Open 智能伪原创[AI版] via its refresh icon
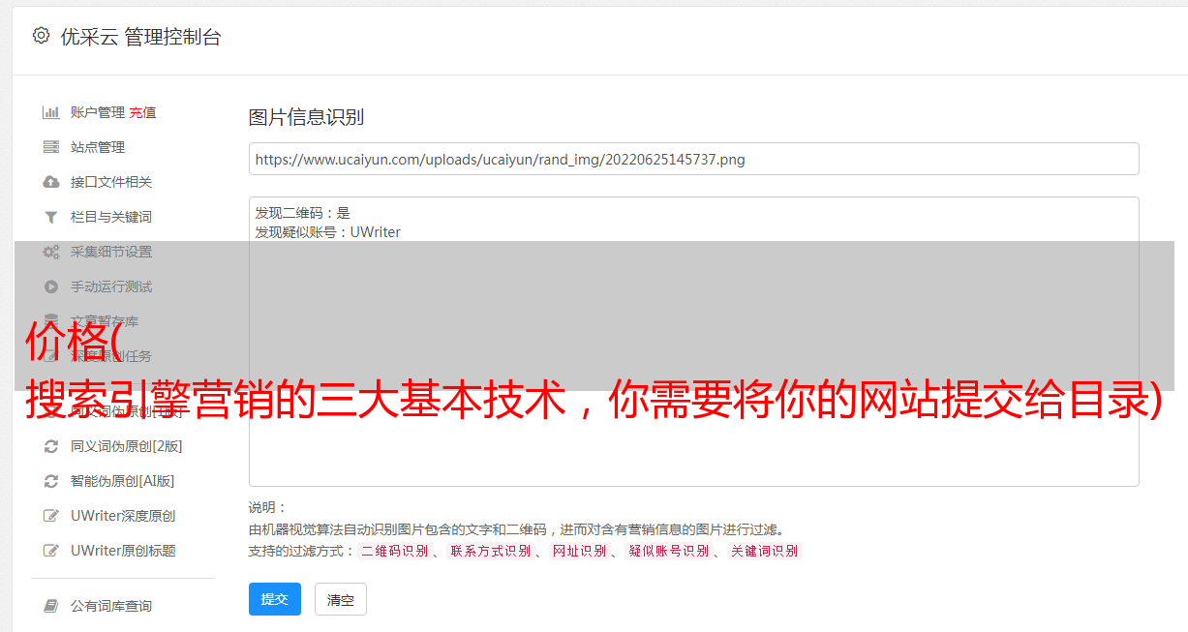 point(51,481)
